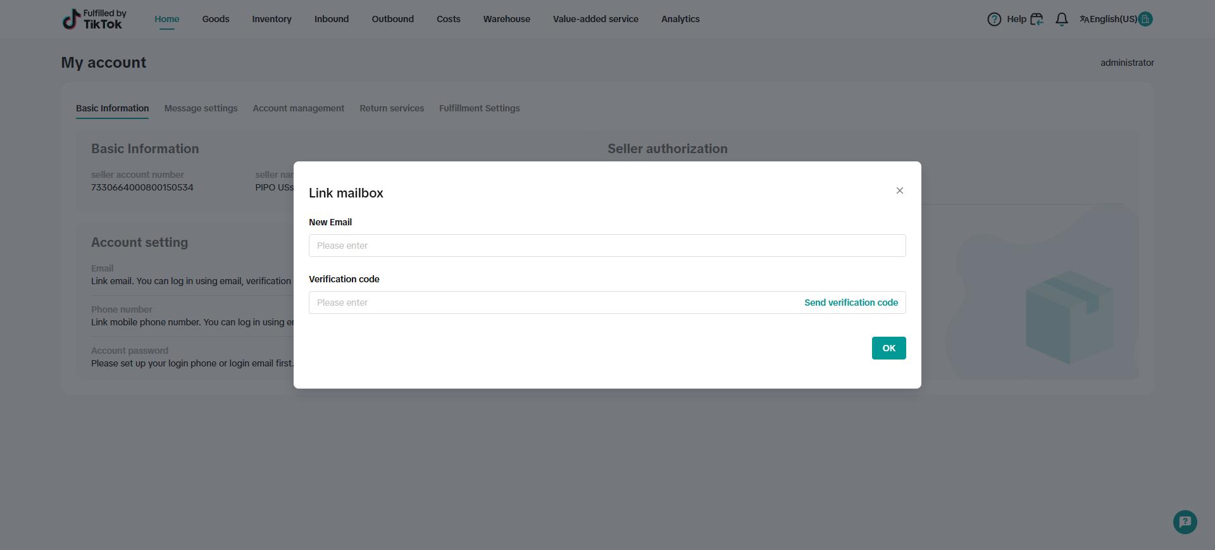Viewport: 1215px width, 550px height.
Task: Click the Fulfilled by TikTok logo
Action: [x=95, y=19]
